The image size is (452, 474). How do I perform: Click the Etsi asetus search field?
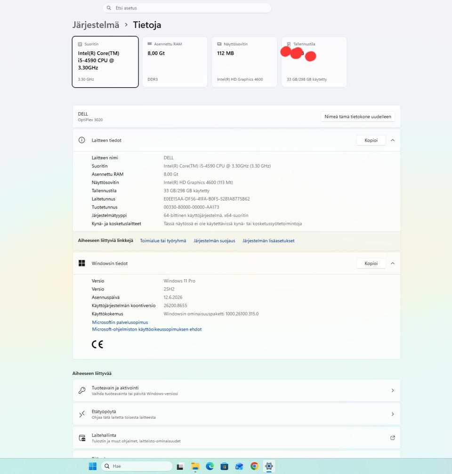[187, 8]
